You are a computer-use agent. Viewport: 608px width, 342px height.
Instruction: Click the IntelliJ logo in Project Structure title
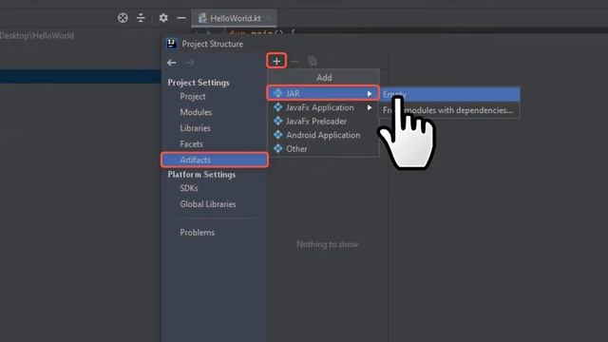(x=172, y=44)
